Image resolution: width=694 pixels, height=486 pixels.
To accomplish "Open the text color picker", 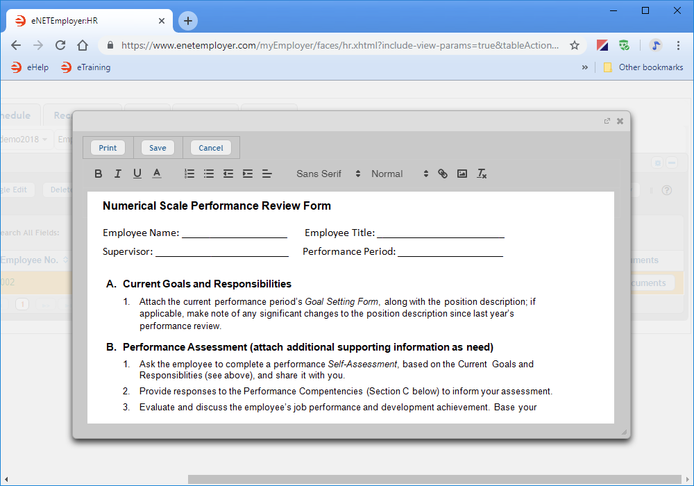I will tap(157, 174).
